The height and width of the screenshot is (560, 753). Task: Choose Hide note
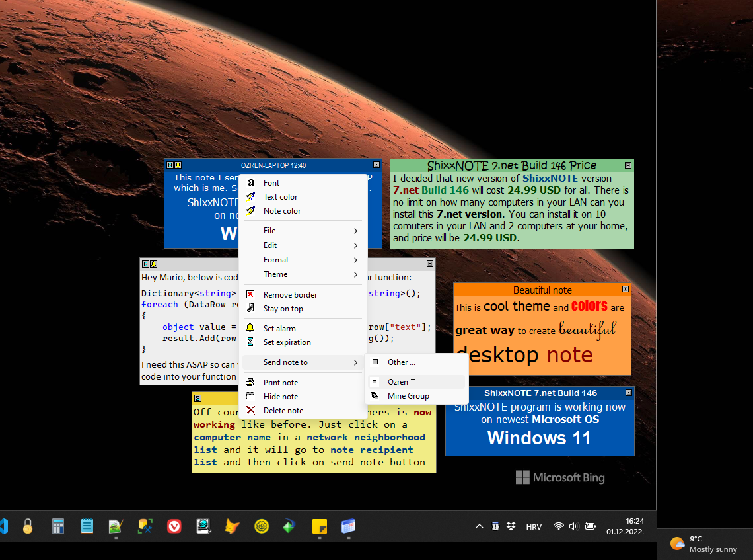(303, 397)
